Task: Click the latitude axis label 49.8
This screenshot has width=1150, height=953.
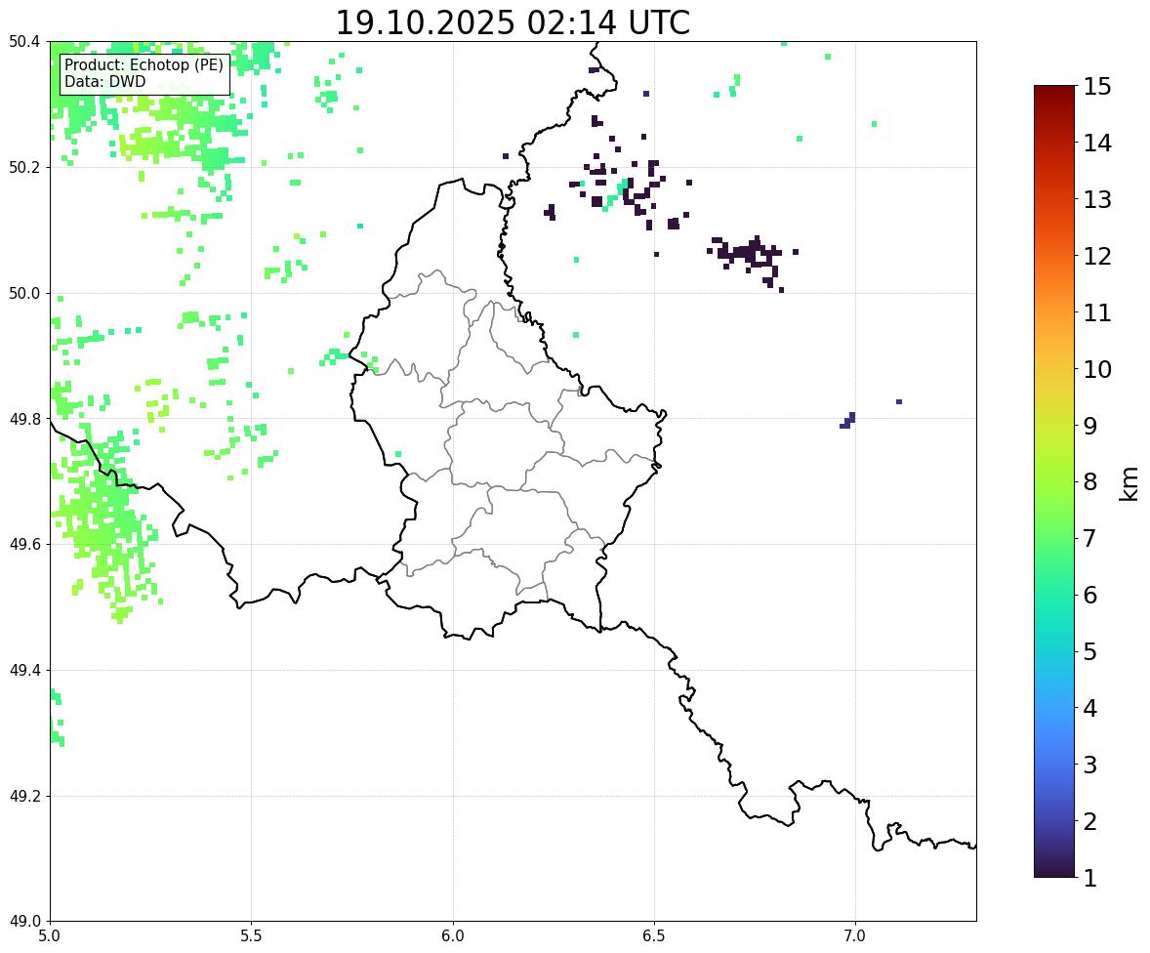Action: click(24, 419)
